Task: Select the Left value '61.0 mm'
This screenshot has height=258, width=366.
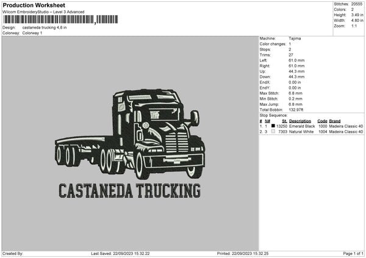Action: [x=296, y=60]
